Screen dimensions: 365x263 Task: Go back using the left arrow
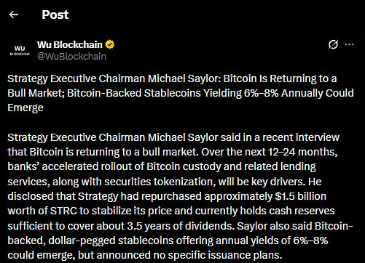[14, 15]
